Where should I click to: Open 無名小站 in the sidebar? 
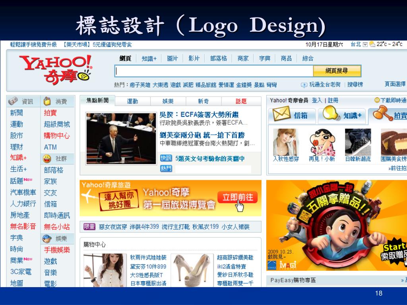click(57, 227)
